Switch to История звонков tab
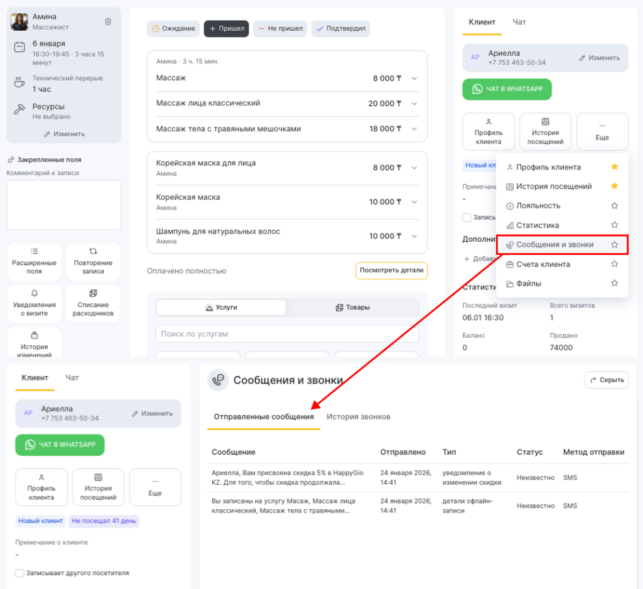Viewport: 643px width, 589px height. pyautogui.click(x=358, y=417)
